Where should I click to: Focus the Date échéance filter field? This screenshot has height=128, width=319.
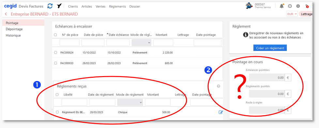(x=118, y=42)
